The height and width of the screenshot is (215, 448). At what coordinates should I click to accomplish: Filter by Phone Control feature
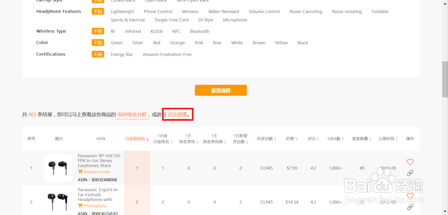tap(158, 12)
